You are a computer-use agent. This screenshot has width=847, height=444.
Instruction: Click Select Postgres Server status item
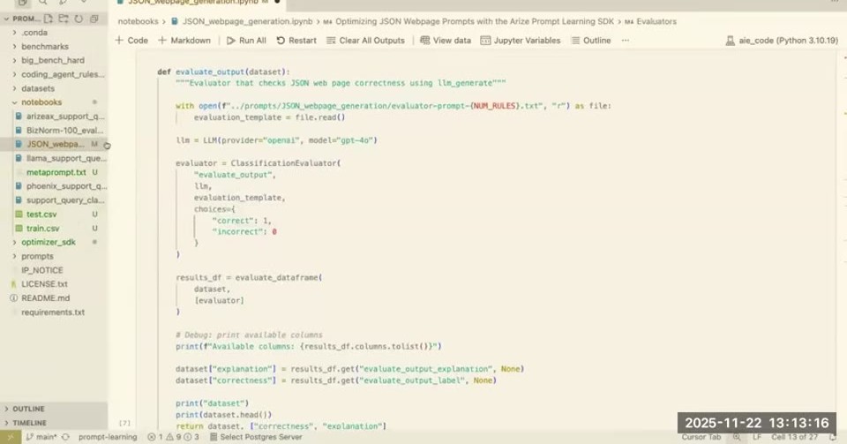(256, 437)
